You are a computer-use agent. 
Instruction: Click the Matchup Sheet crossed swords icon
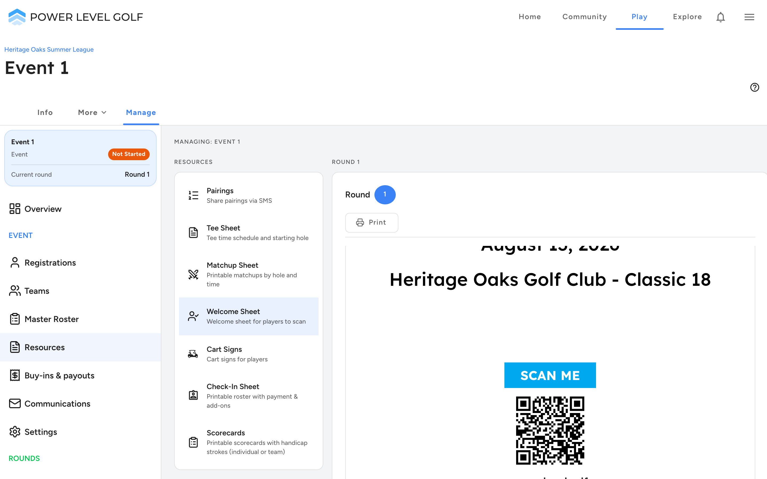[193, 274]
